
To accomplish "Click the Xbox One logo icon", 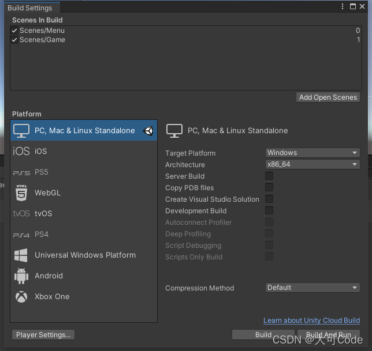I will 21,297.
